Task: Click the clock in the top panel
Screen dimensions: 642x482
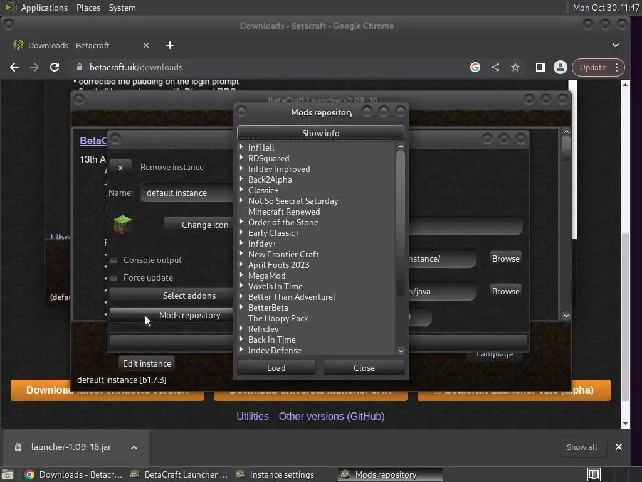Action: [x=606, y=8]
